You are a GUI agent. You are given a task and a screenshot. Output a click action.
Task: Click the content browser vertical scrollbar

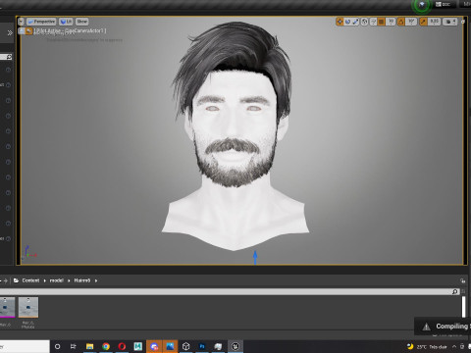pos(463,307)
